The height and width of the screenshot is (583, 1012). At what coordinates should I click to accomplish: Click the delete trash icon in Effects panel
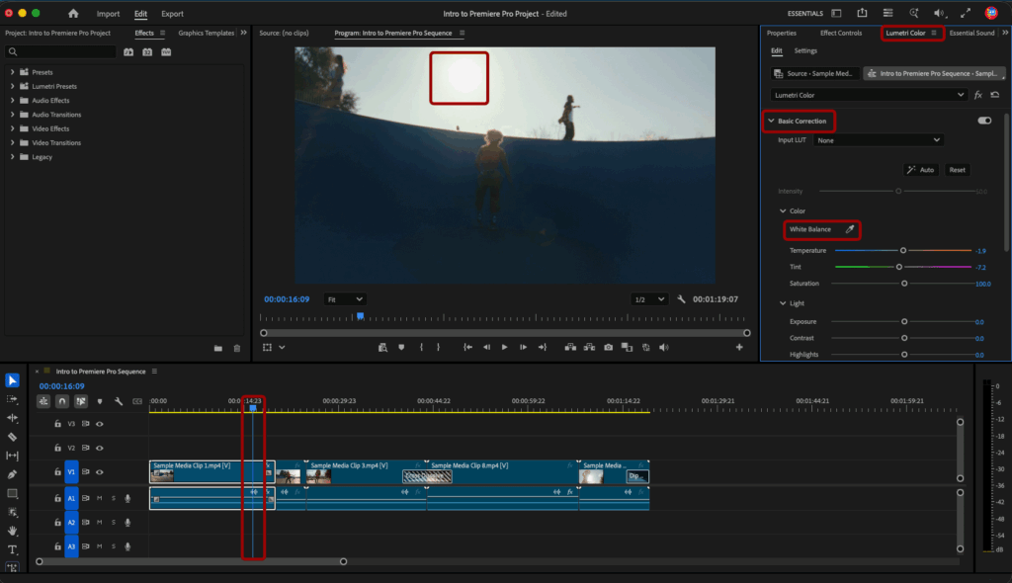237,348
